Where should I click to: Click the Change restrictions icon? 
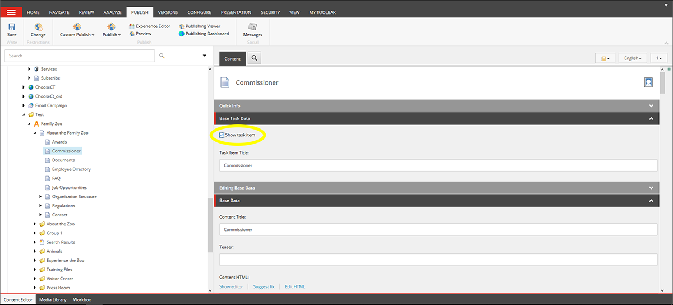(x=38, y=27)
